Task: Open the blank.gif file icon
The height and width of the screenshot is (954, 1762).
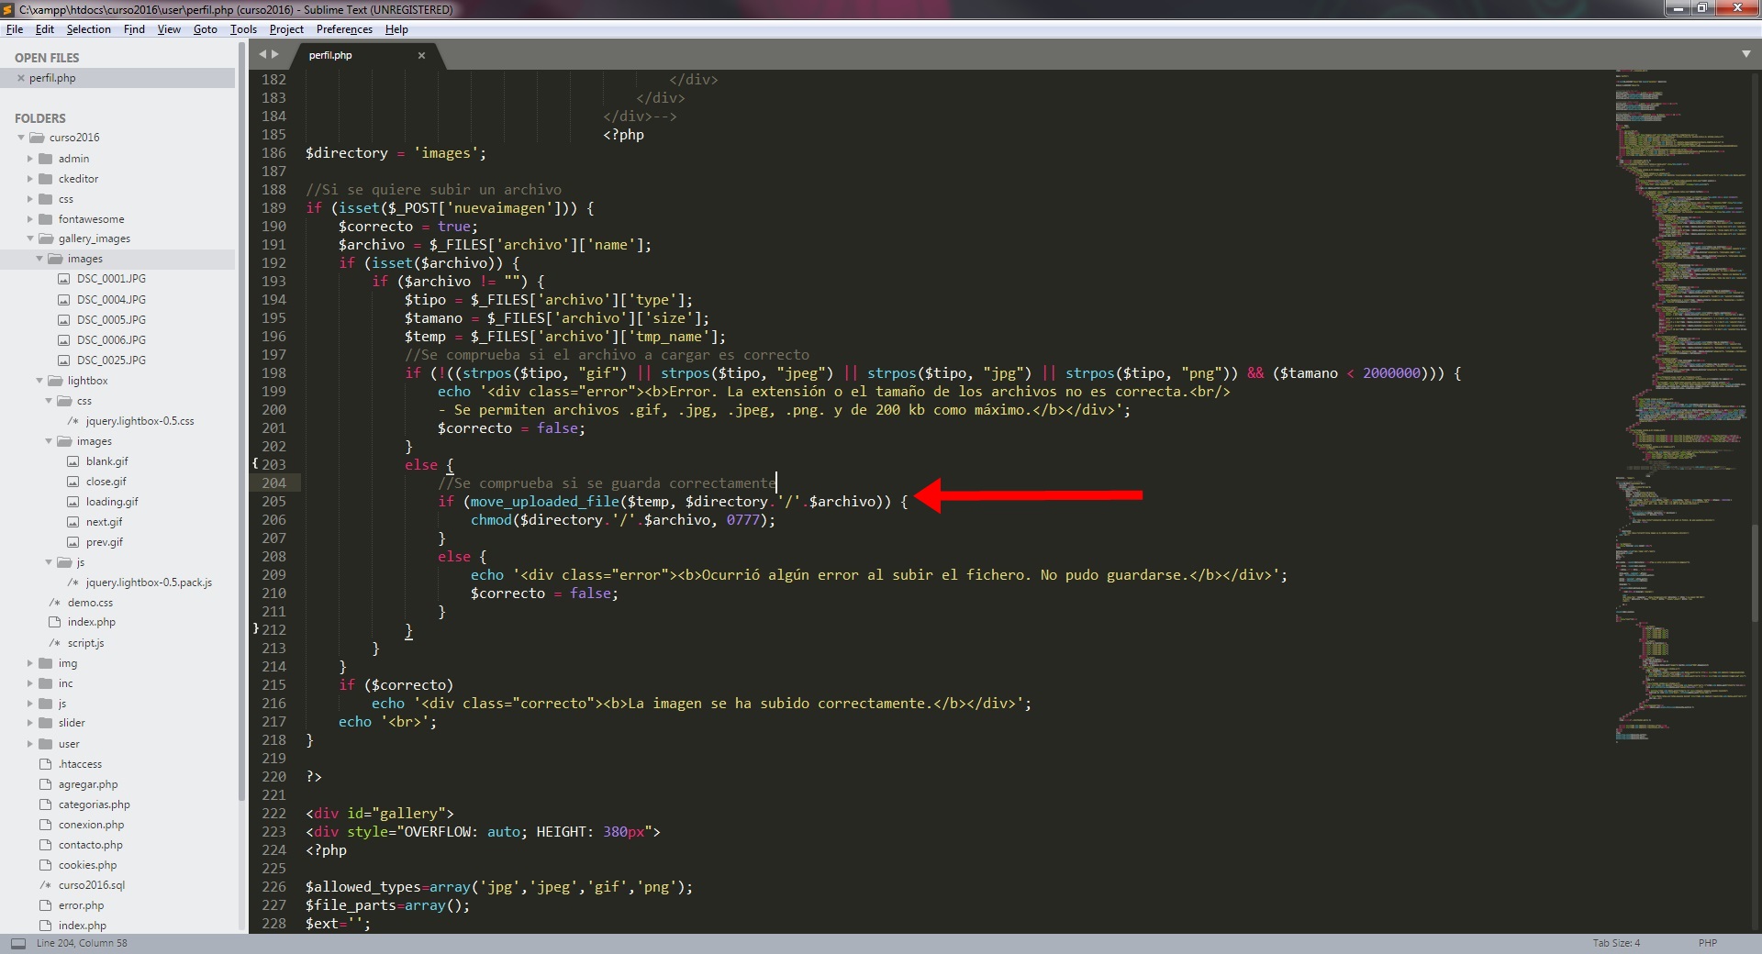Action: click(72, 461)
